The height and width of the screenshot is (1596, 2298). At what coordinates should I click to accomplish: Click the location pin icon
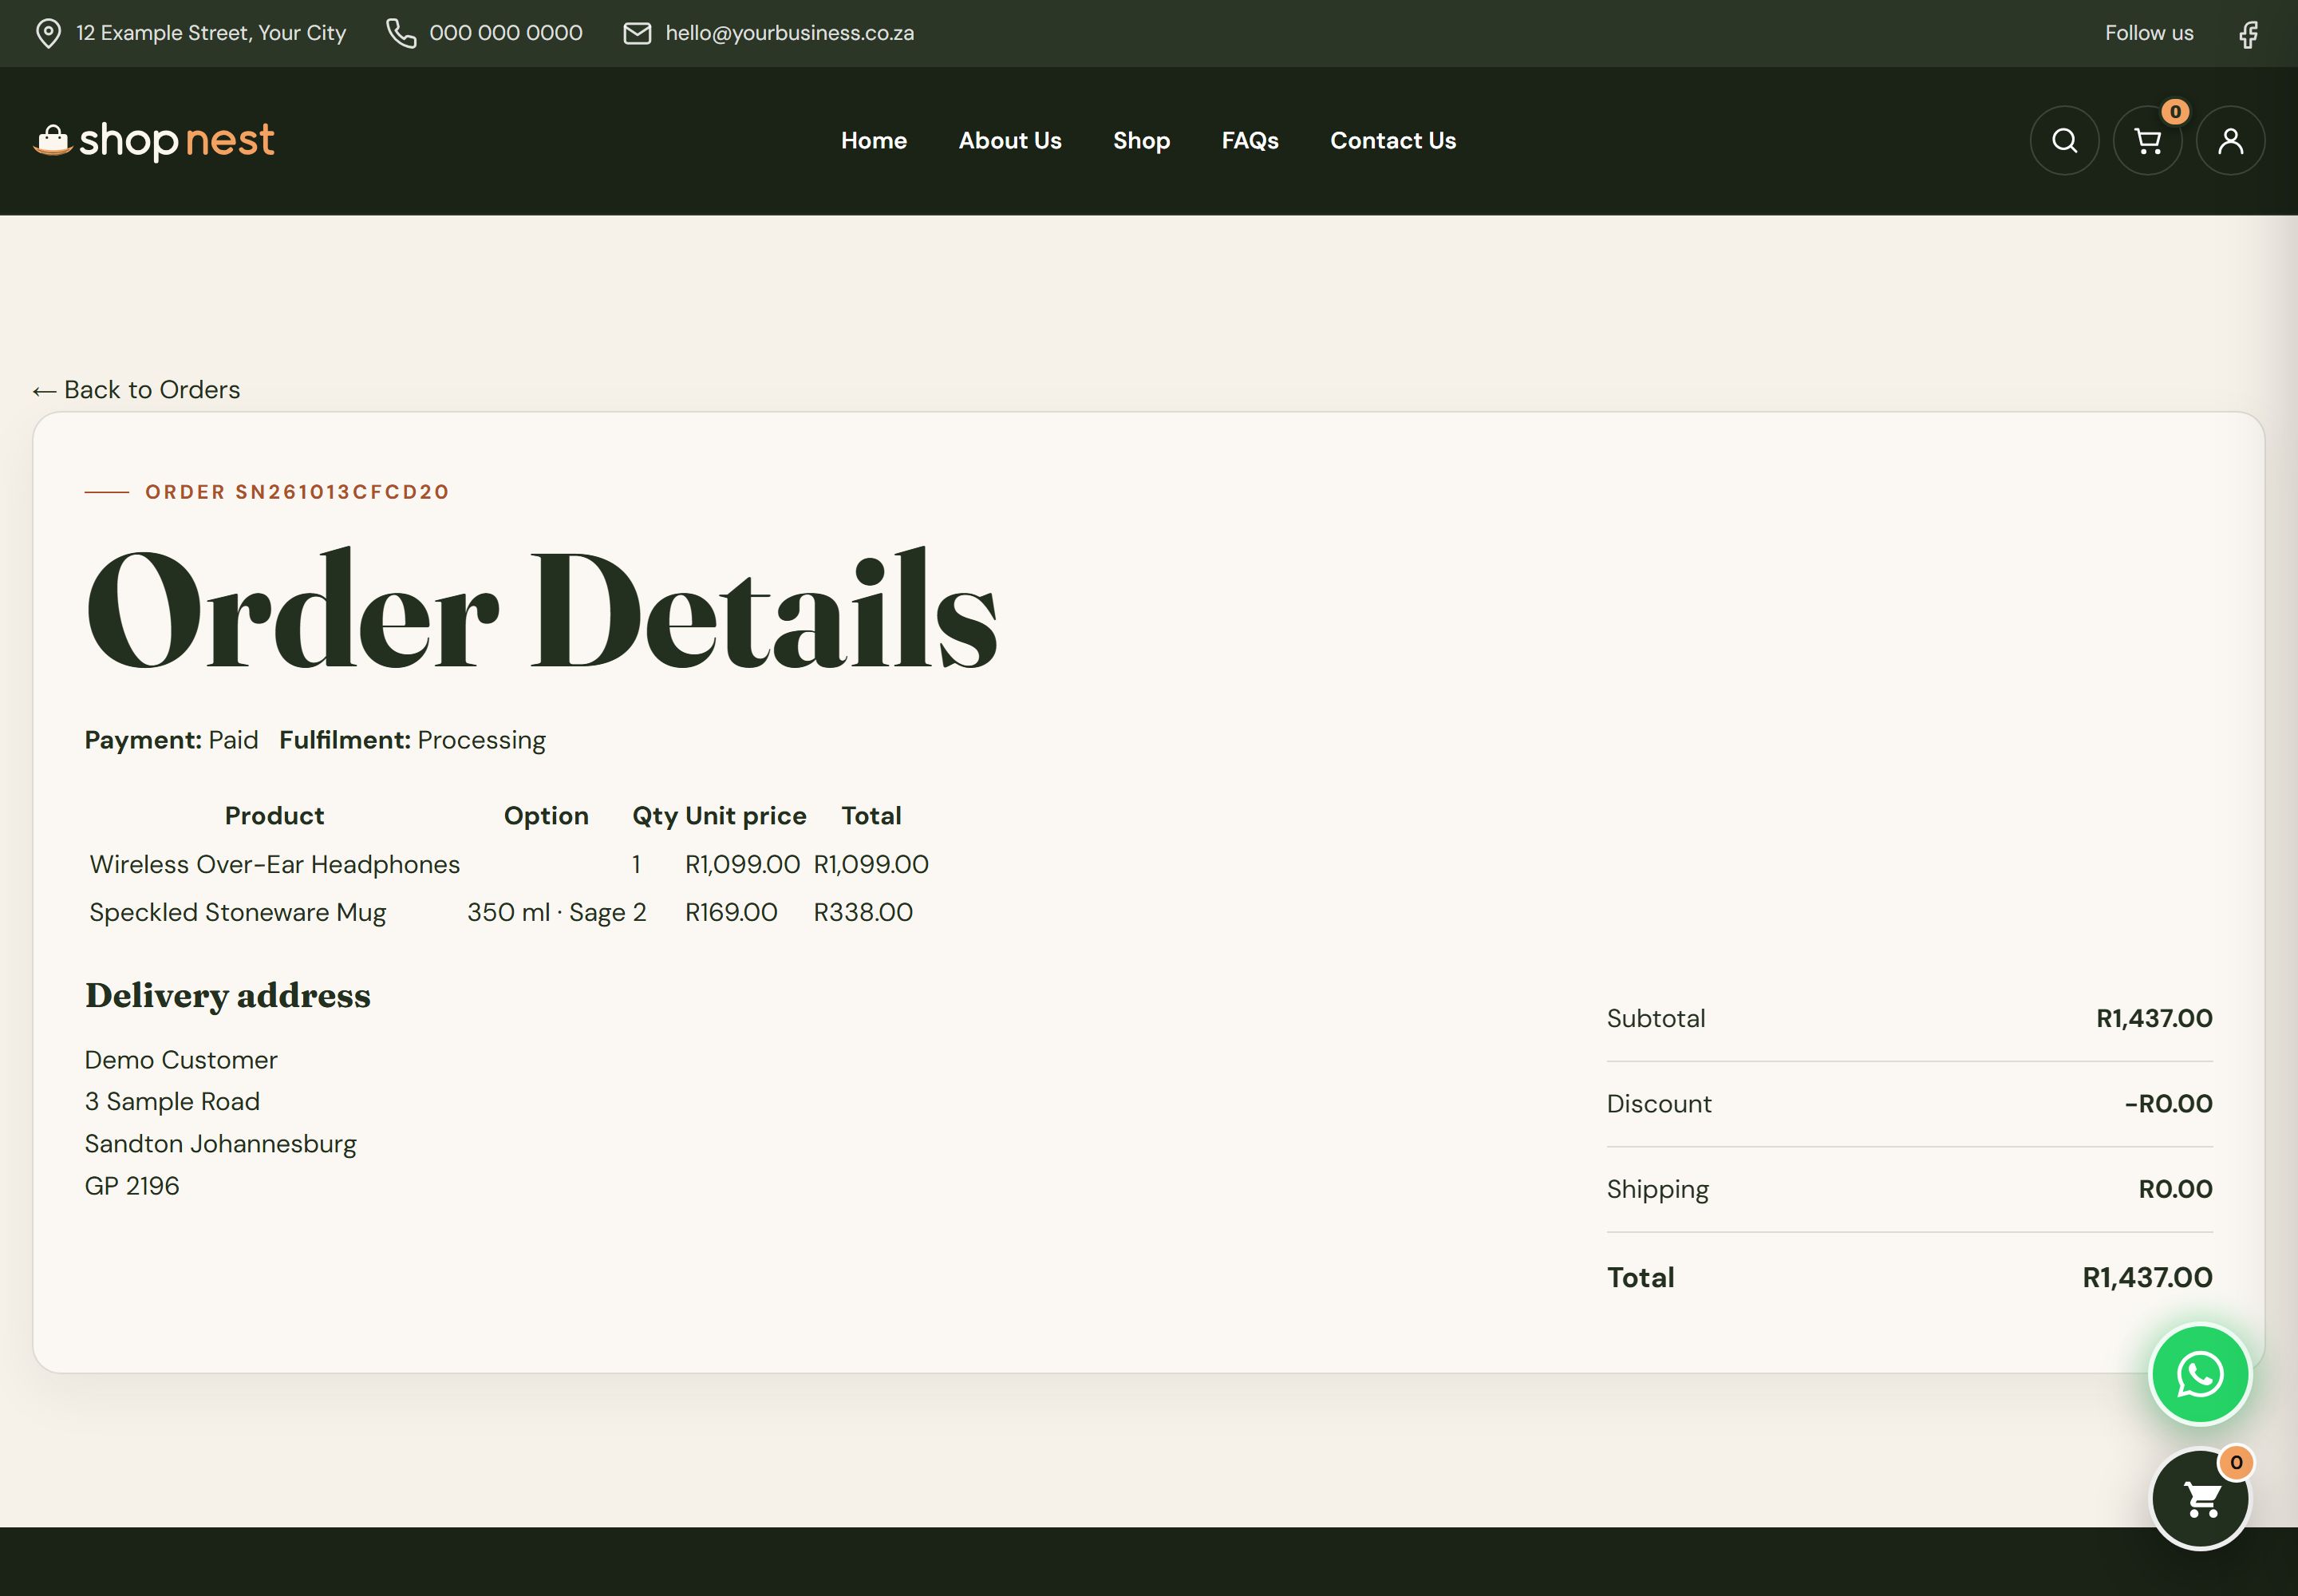click(48, 34)
